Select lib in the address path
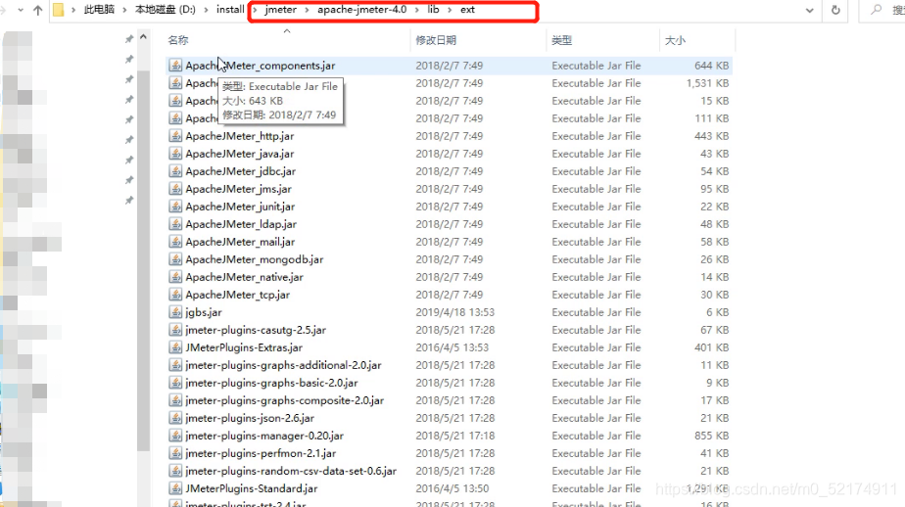Viewport: 905px width, 507px height. coord(433,10)
